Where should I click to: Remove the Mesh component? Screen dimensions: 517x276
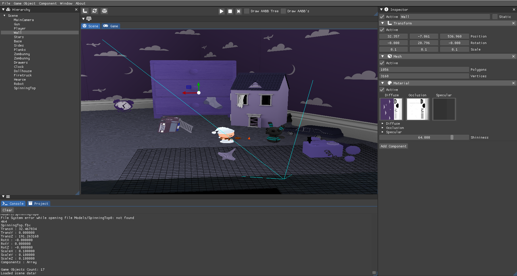513,57
